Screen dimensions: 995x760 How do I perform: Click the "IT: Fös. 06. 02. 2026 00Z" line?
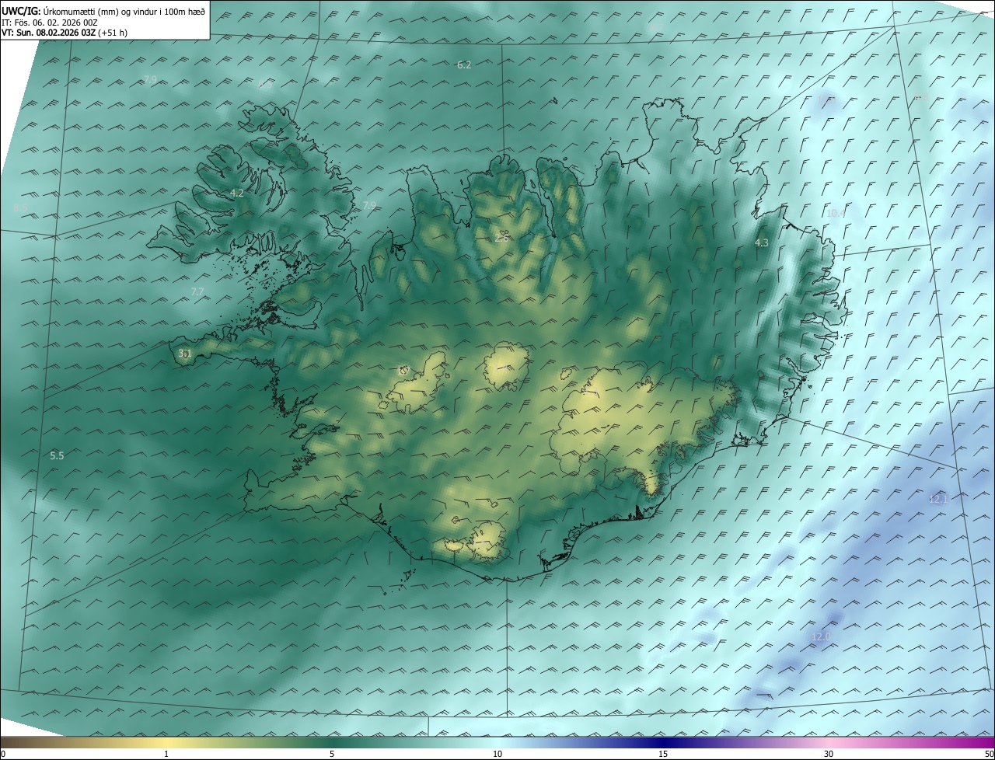[x=49, y=22]
